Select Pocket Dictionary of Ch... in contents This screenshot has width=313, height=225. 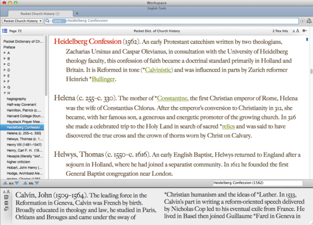tap(23, 41)
